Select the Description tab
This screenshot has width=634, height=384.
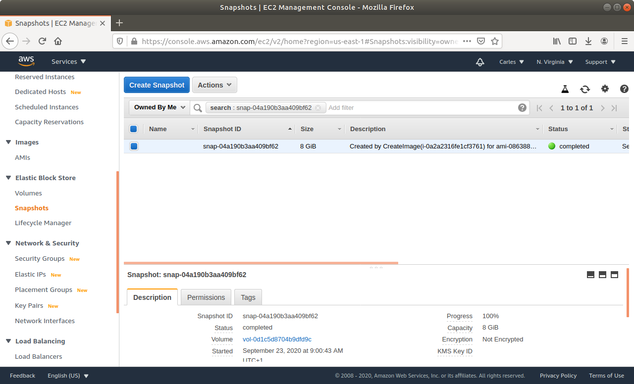click(x=152, y=297)
